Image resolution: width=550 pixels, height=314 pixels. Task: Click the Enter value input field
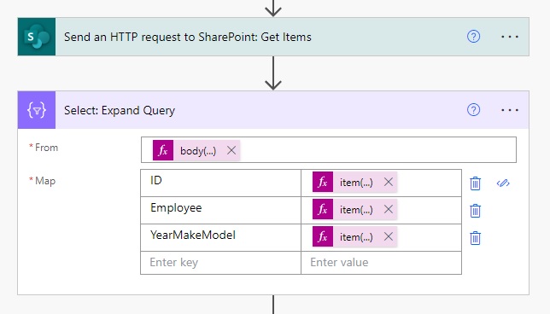pyautogui.click(x=381, y=263)
